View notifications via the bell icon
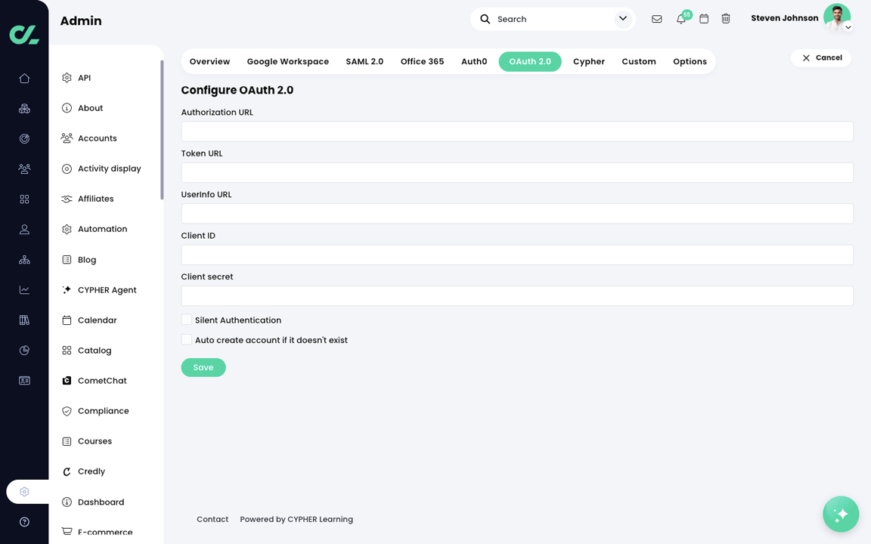 [680, 19]
